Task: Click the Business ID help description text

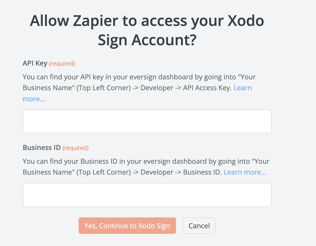Action: (x=146, y=167)
